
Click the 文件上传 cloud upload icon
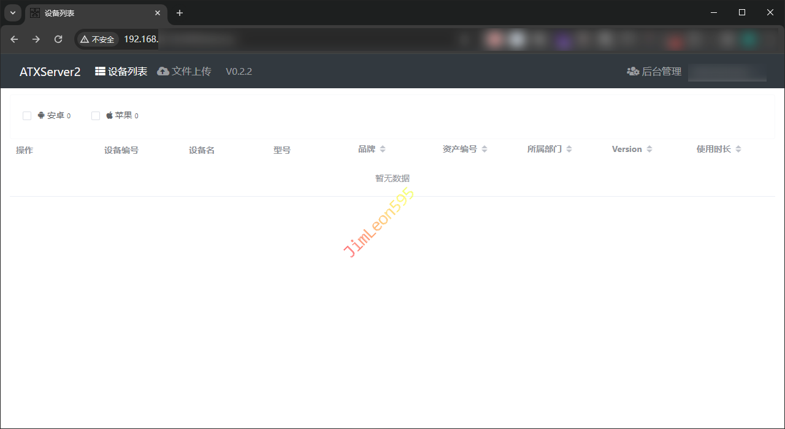163,72
